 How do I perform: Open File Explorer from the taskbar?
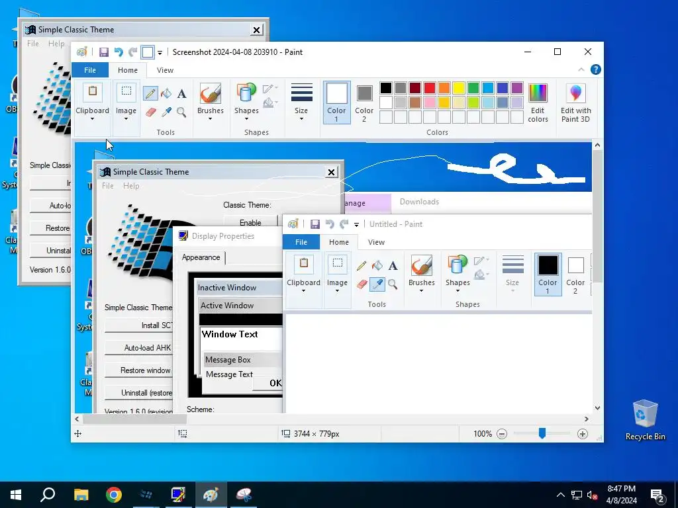click(81, 495)
